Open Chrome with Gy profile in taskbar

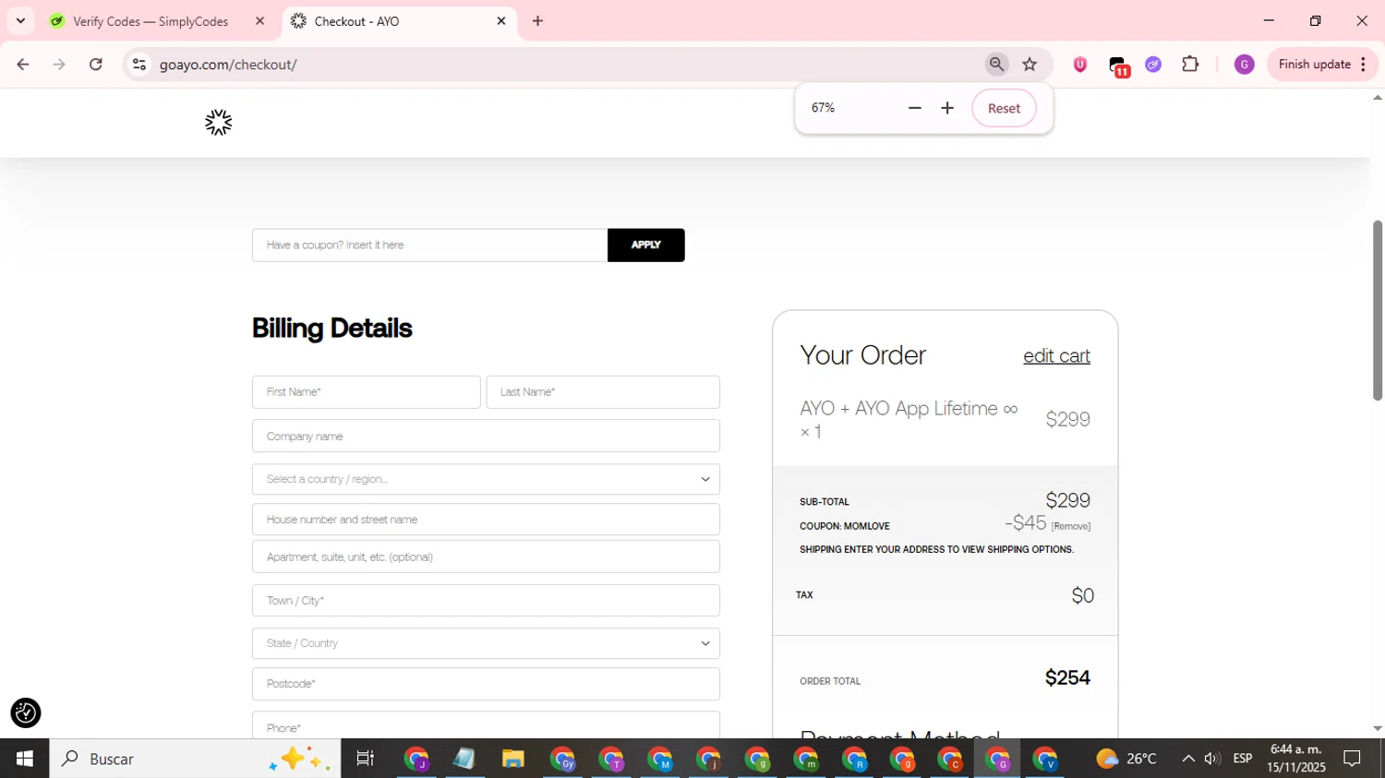(562, 759)
